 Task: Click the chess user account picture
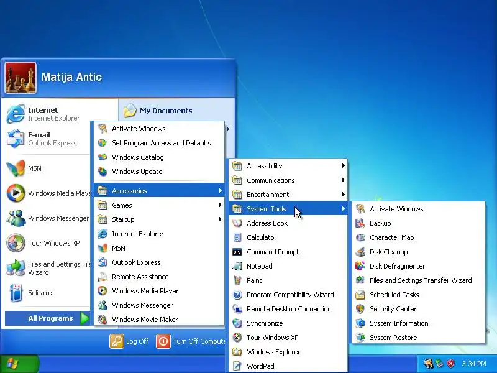point(21,78)
